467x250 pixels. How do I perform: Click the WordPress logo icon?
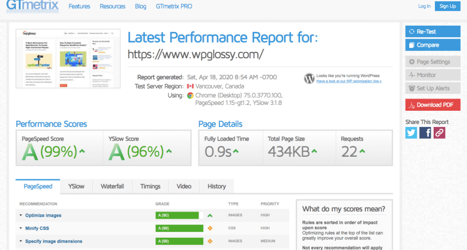tap(309, 78)
